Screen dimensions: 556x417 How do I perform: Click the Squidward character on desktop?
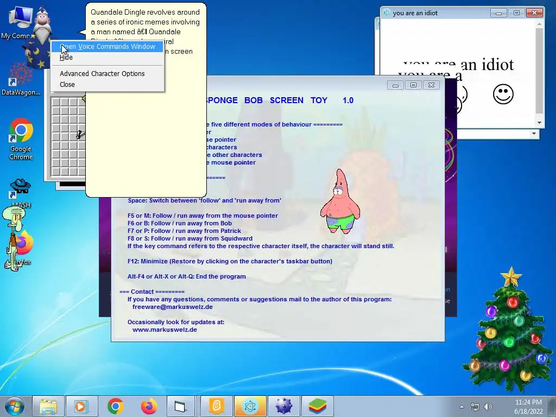pyautogui.click(x=14, y=238)
